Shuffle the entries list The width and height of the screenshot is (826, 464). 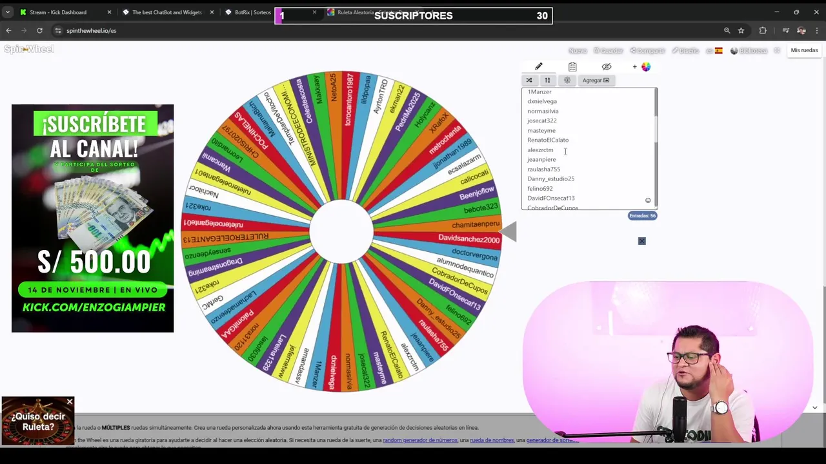click(x=529, y=80)
